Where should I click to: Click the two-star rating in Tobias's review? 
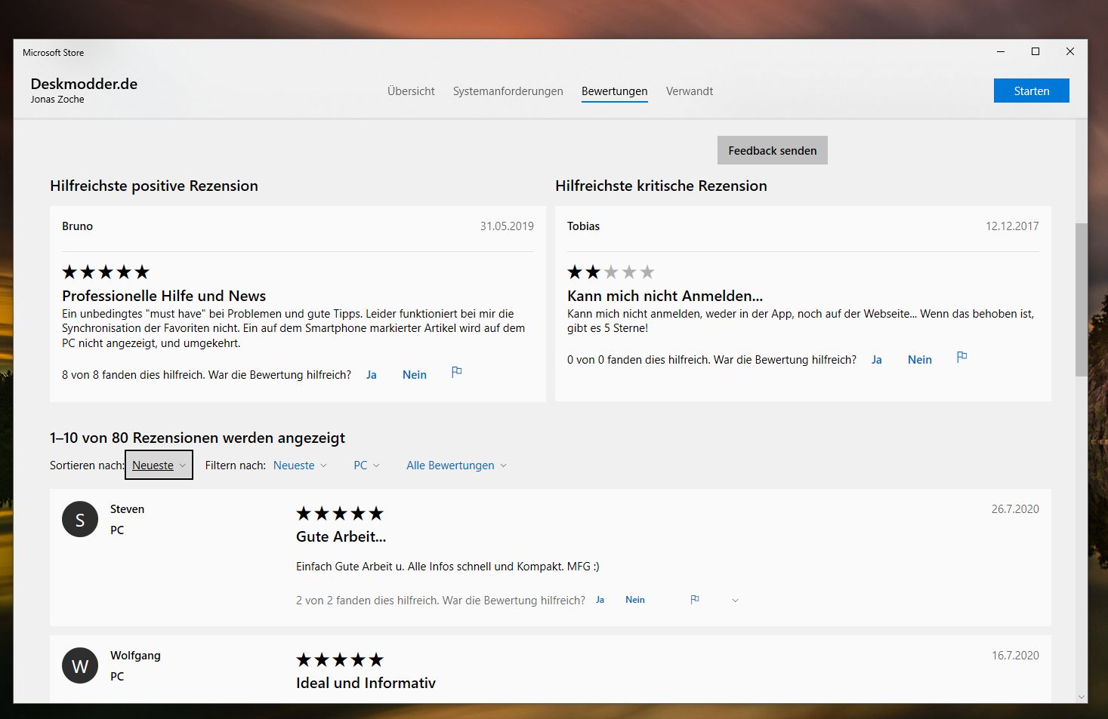tap(610, 272)
